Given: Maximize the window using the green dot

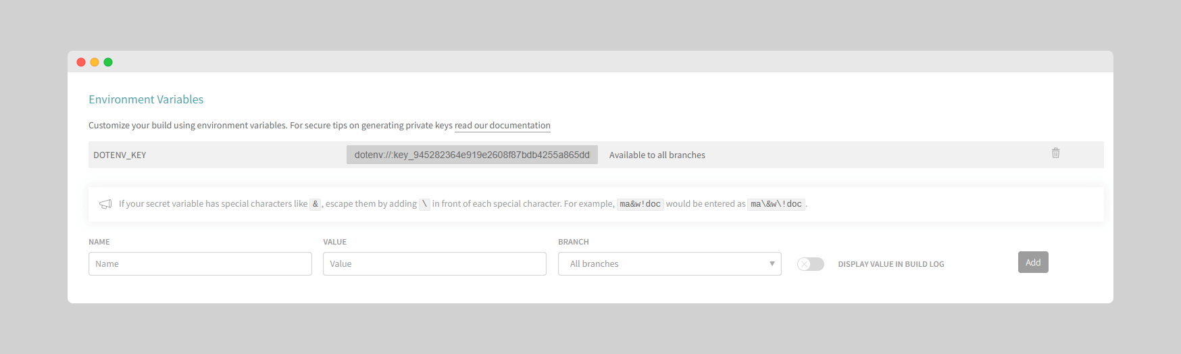Looking at the screenshot, I should click(x=108, y=62).
